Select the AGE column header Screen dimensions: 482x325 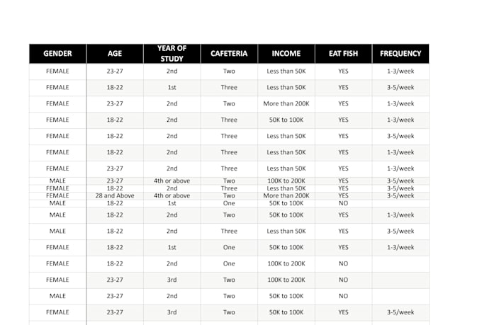pyautogui.click(x=115, y=54)
